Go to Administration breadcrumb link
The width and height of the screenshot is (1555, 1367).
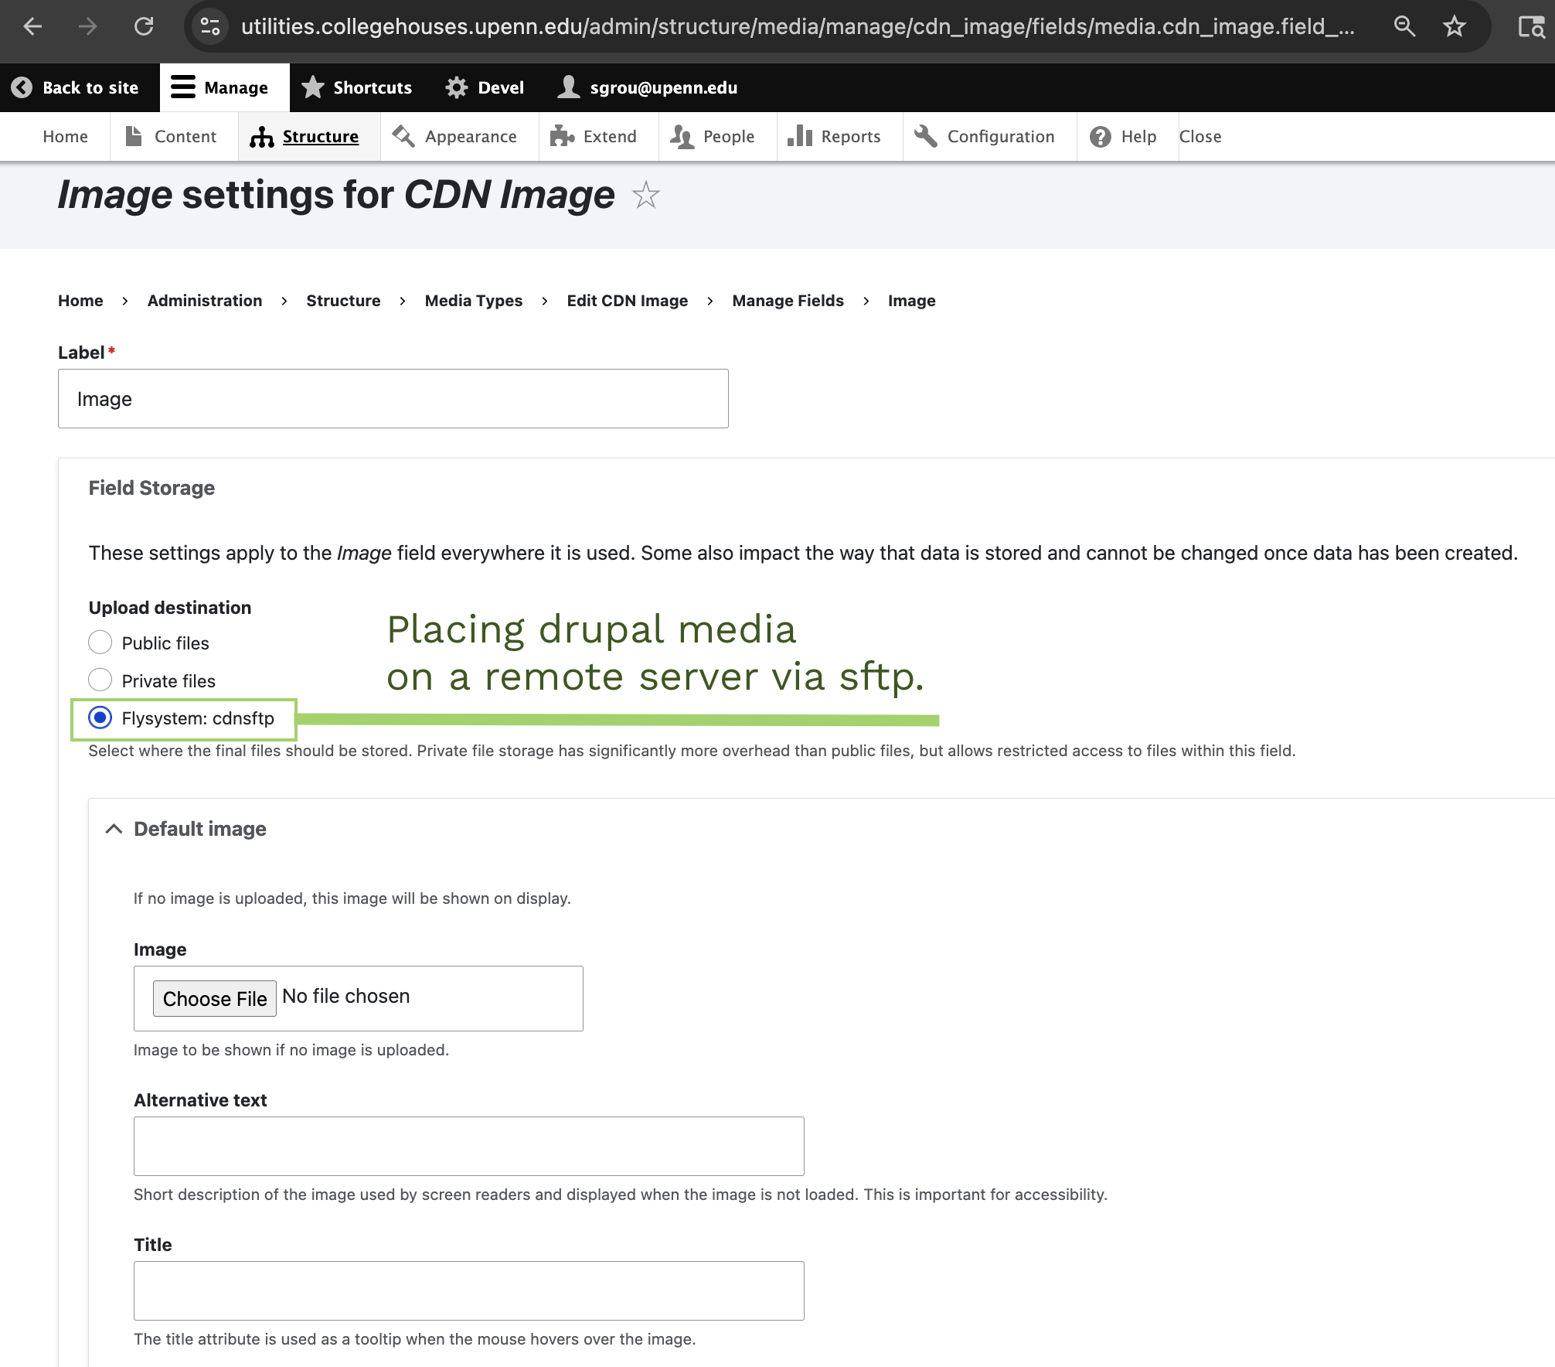pos(205,301)
